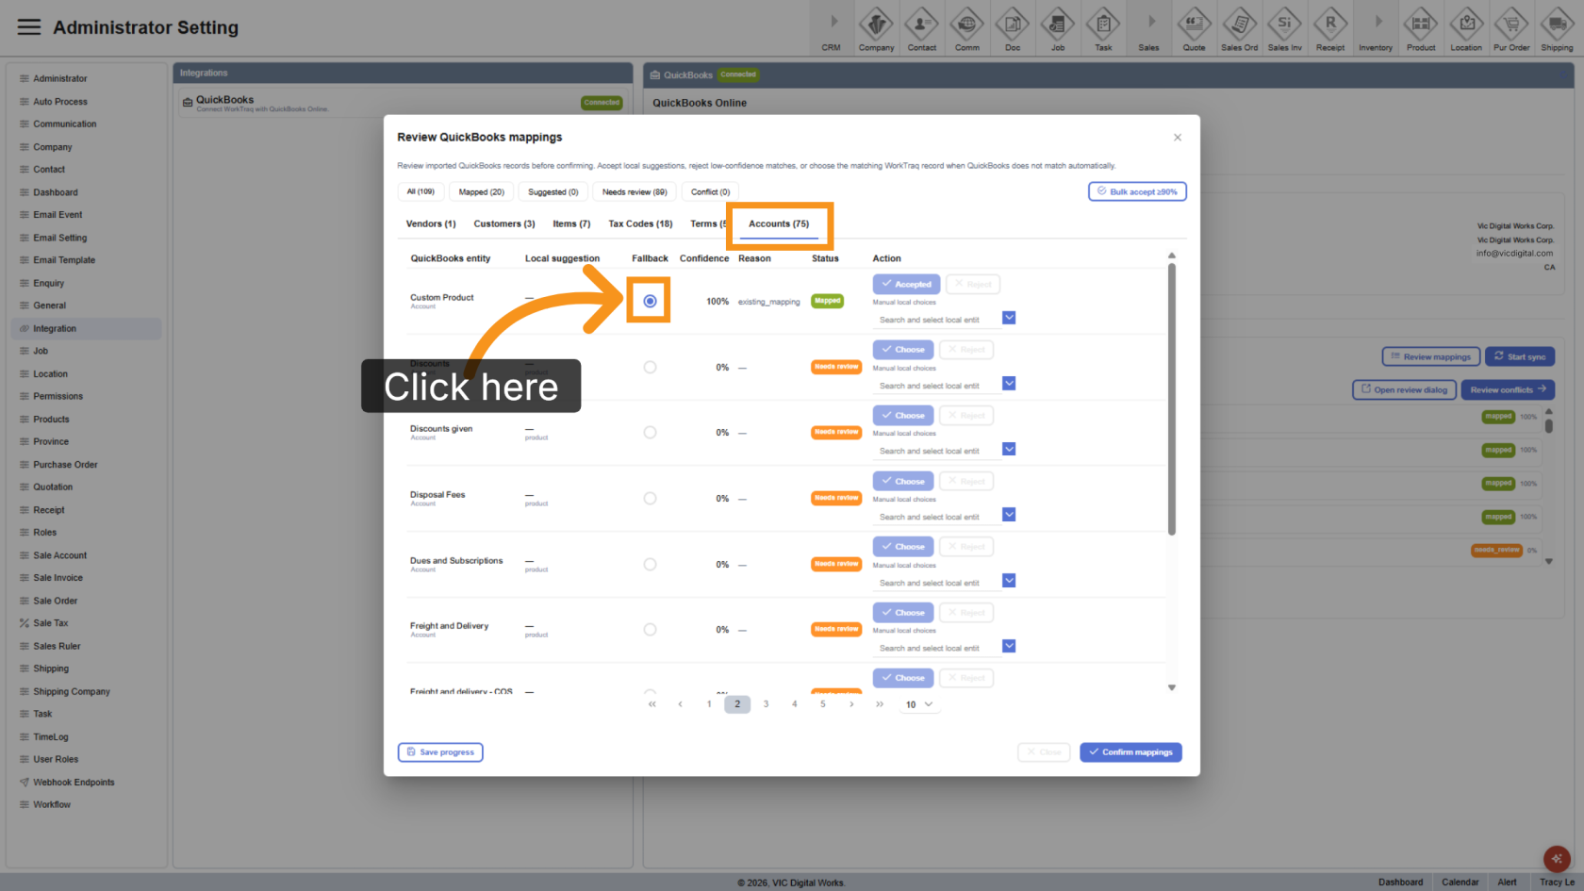
Task: Open the Job module icon
Action: (1057, 28)
